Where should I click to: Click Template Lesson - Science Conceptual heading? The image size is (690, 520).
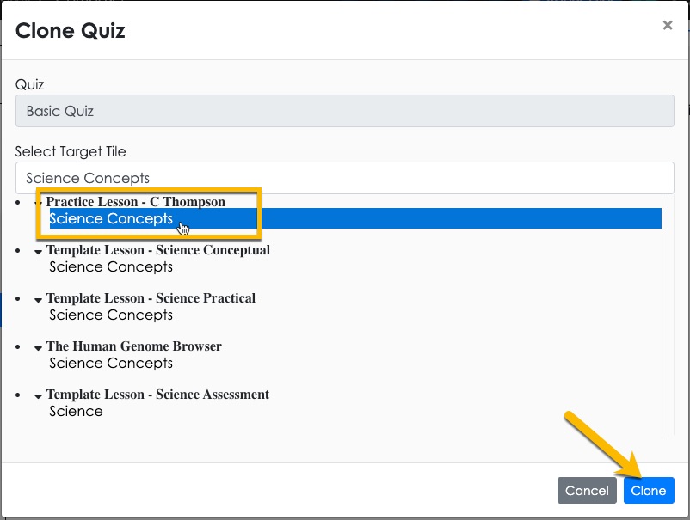click(x=158, y=250)
